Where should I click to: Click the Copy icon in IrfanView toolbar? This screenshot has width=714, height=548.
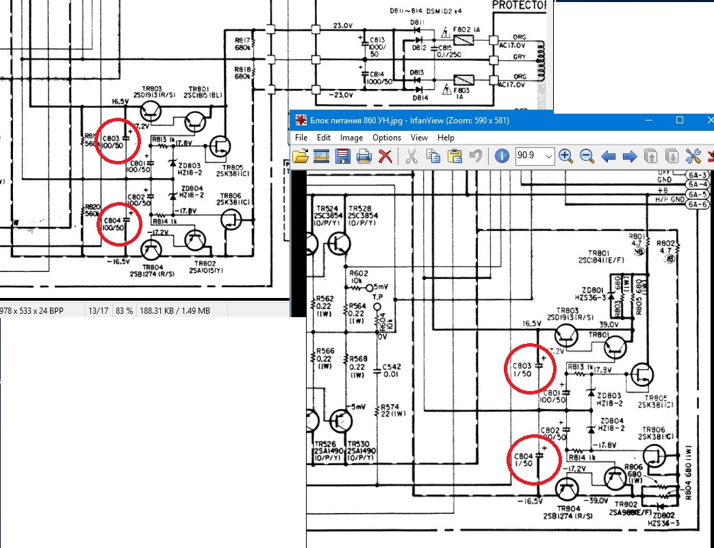(433, 156)
